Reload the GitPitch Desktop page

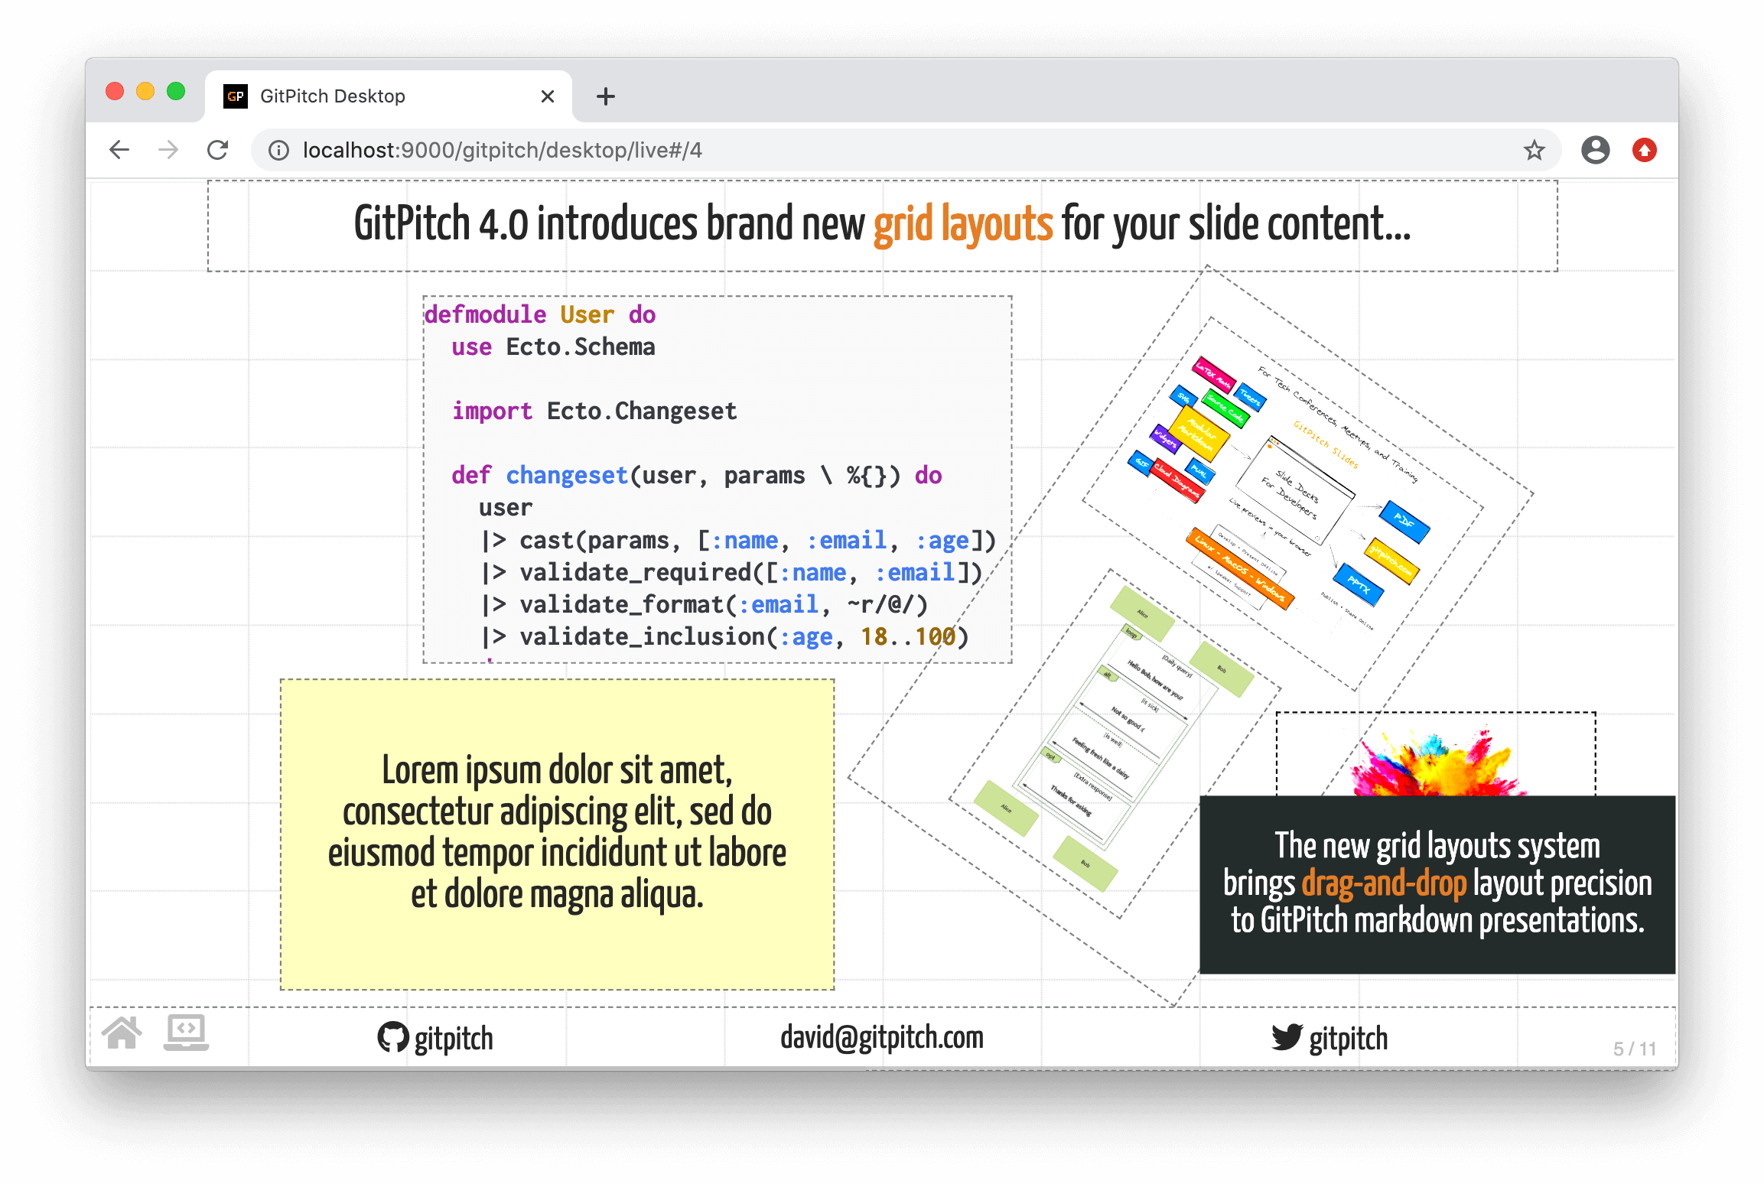point(218,150)
